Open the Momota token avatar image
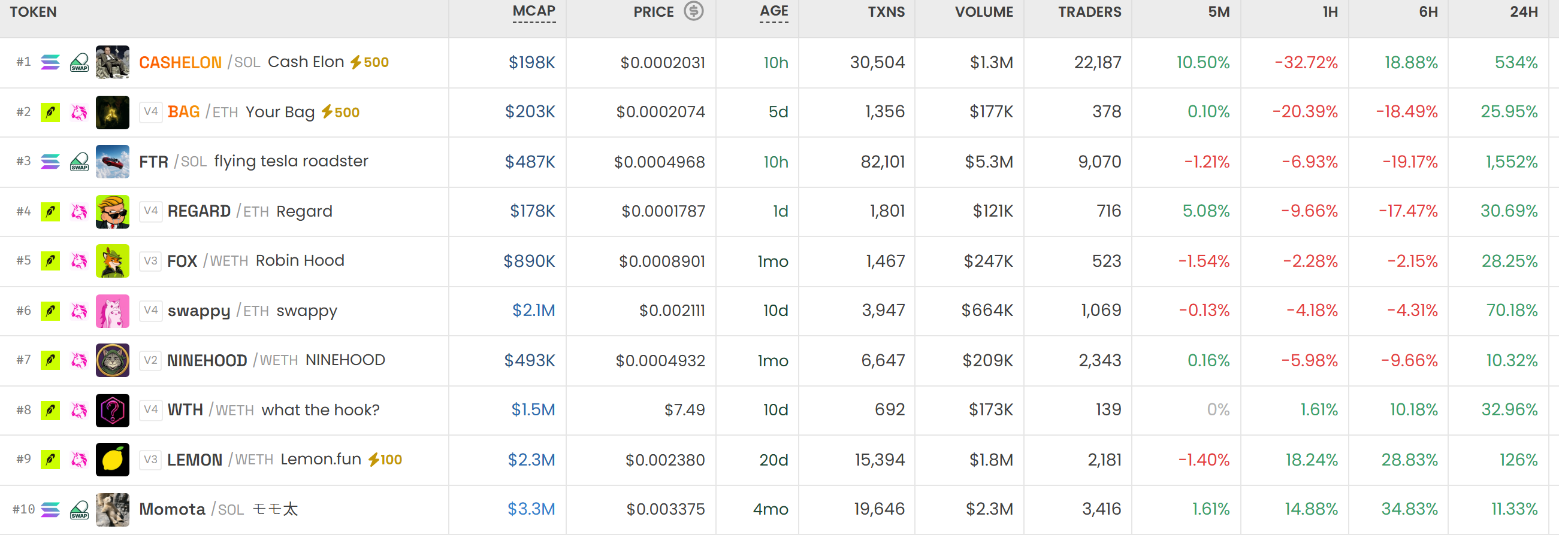Viewport: 1559px width, 535px height. coord(113,510)
